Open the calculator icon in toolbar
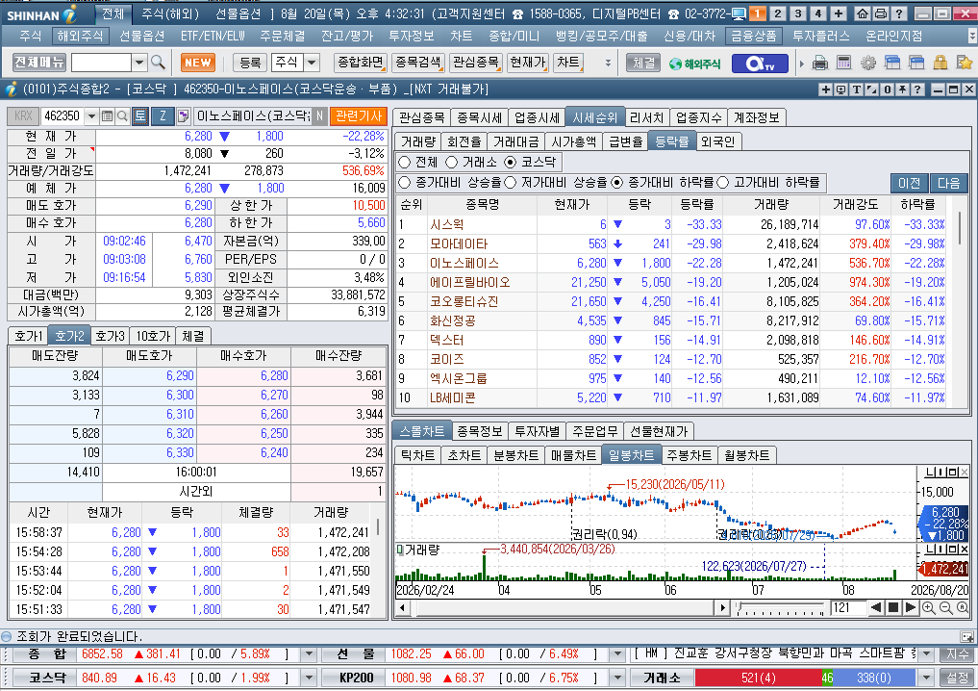 (844, 63)
